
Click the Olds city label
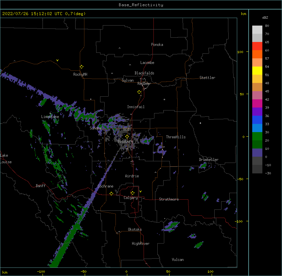point(127,129)
